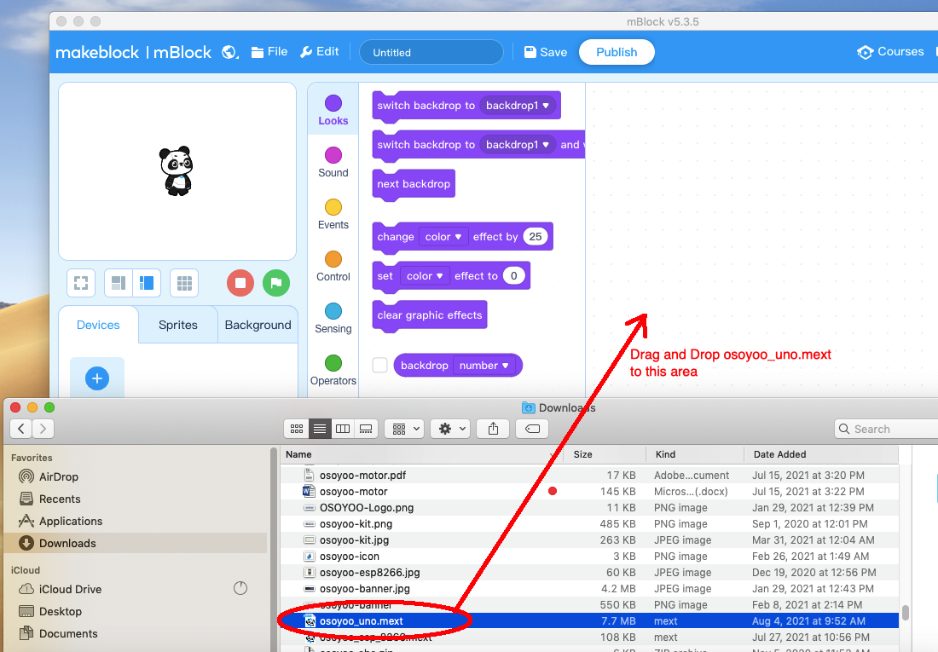Switch Finder to list view
The width and height of the screenshot is (938, 652).
click(x=320, y=429)
